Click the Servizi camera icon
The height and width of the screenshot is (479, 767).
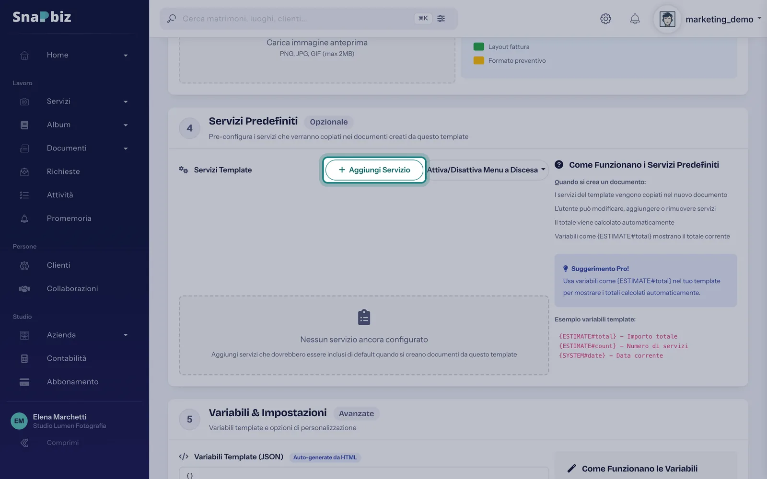pos(24,102)
